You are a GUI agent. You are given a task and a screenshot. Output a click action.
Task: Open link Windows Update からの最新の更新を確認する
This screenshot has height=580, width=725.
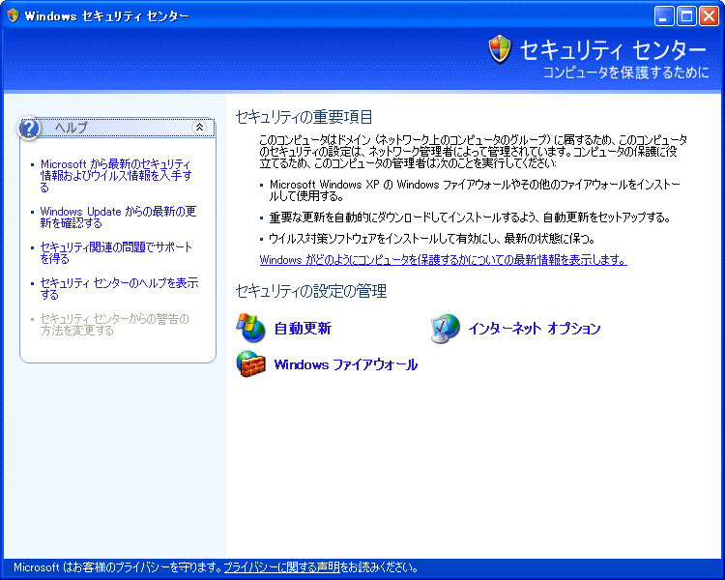click(118, 217)
